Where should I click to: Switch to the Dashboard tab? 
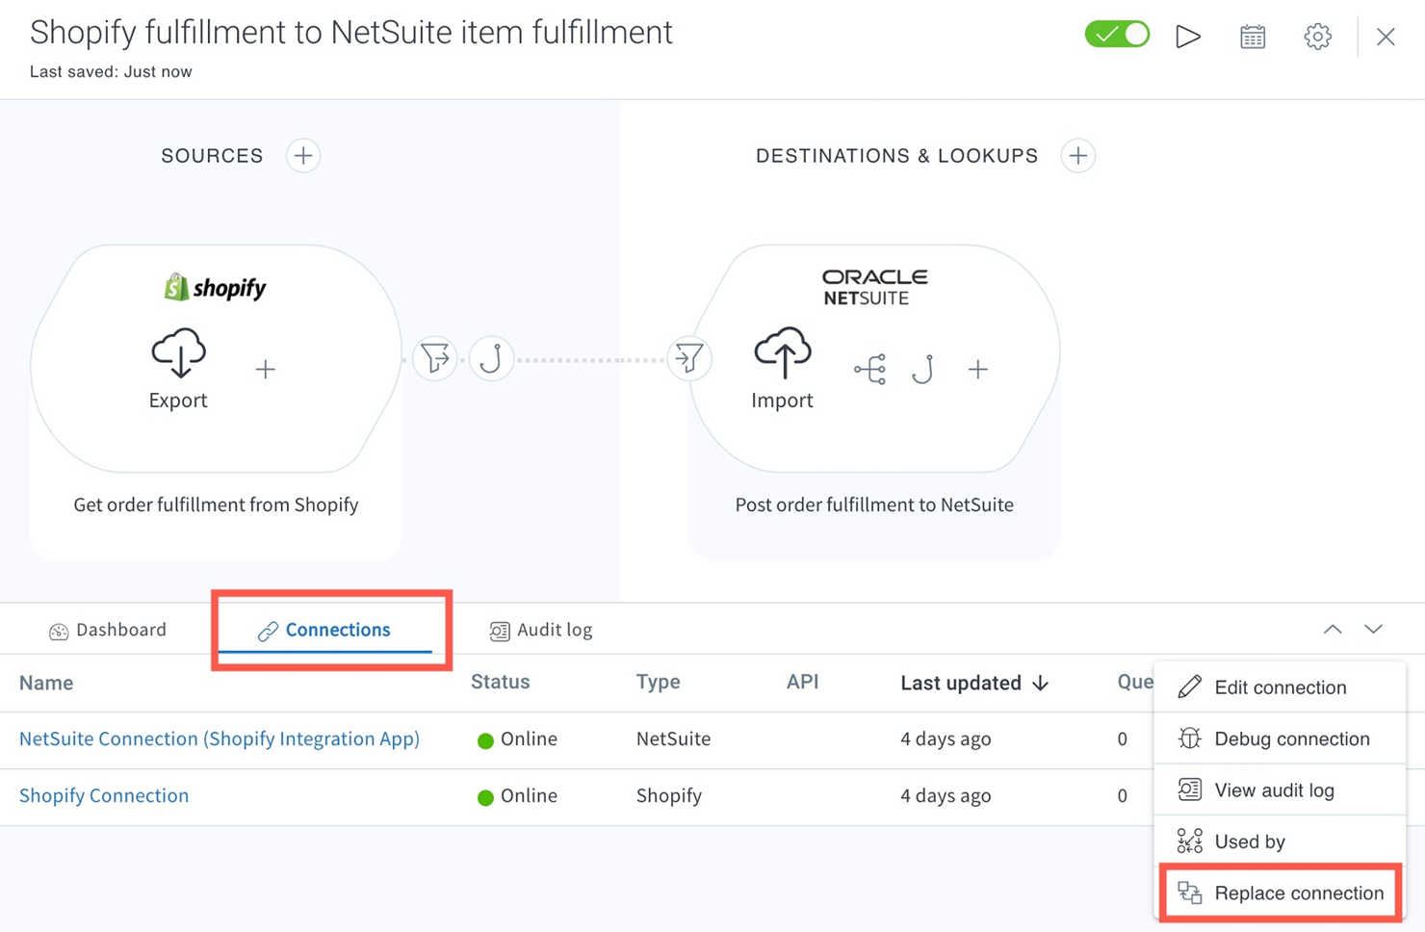[108, 630]
